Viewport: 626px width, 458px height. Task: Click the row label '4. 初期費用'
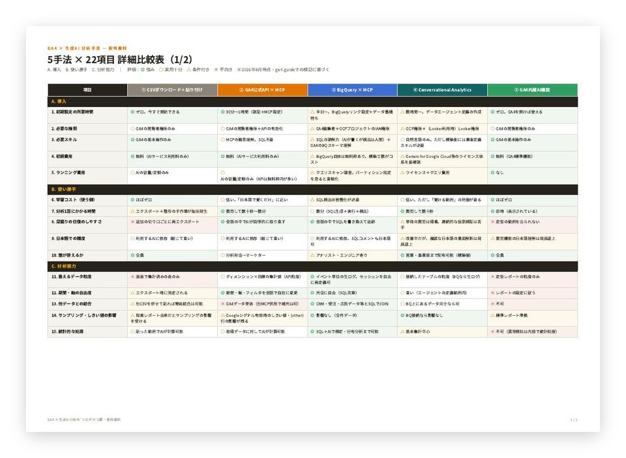pos(62,157)
